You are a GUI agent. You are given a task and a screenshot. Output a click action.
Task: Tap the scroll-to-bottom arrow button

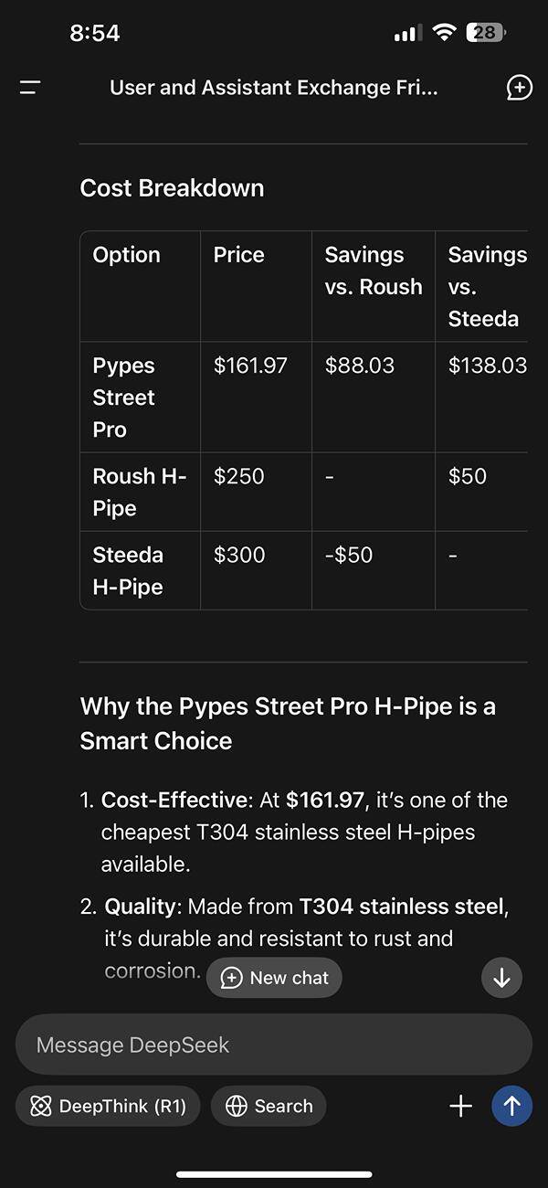tap(501, 978)
